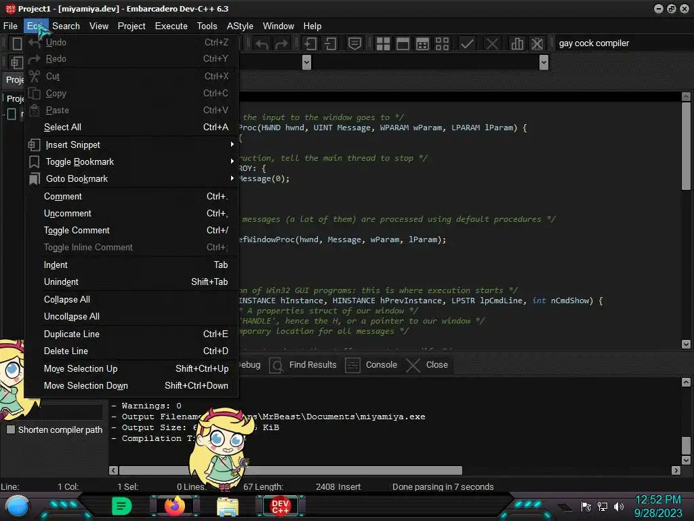This screenshot has height=521, width=694.
Task: Click the Find Results tab magnifier icon
Action: [277, 365]
